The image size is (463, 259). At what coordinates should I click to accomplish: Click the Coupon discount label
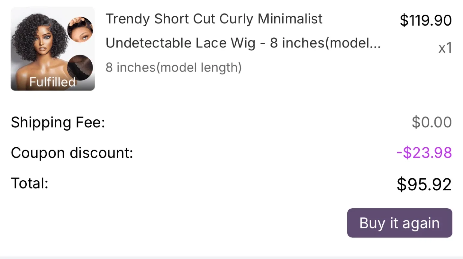pos(72,153)
